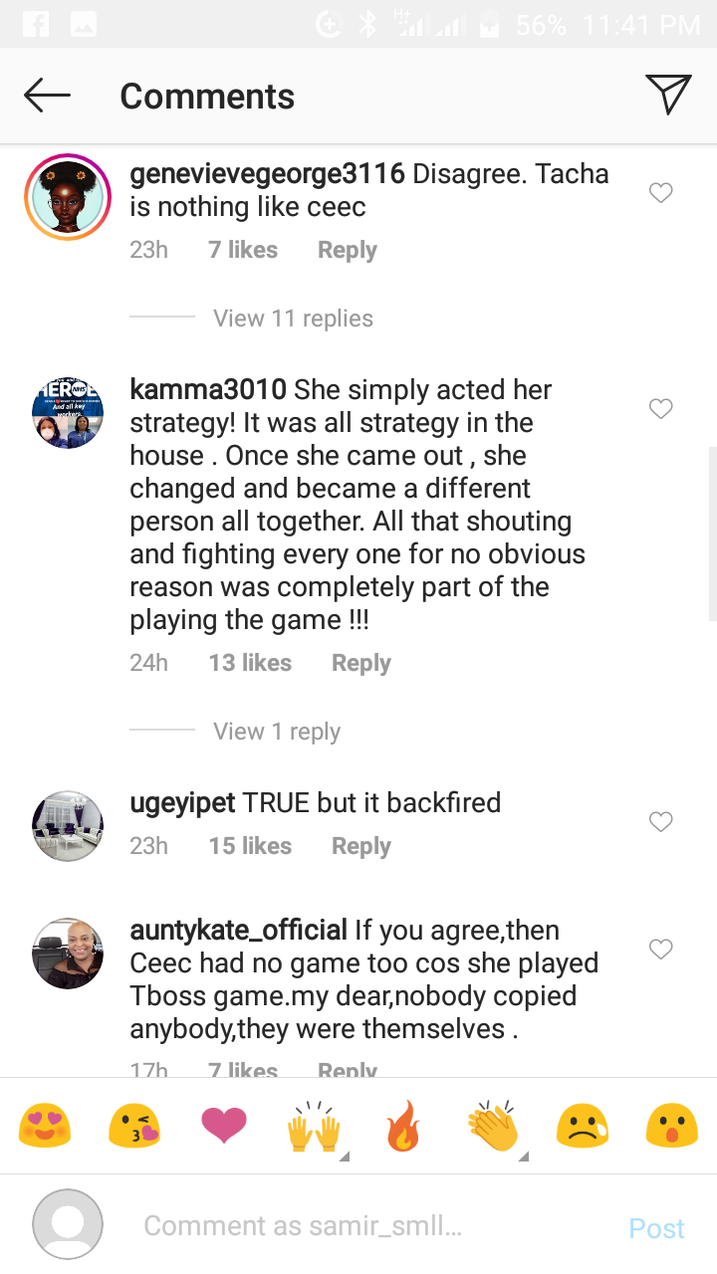Reply to kamma3010's comment
The height and width of the screenshot is (1274, 717).
click(x=361, y=663)
